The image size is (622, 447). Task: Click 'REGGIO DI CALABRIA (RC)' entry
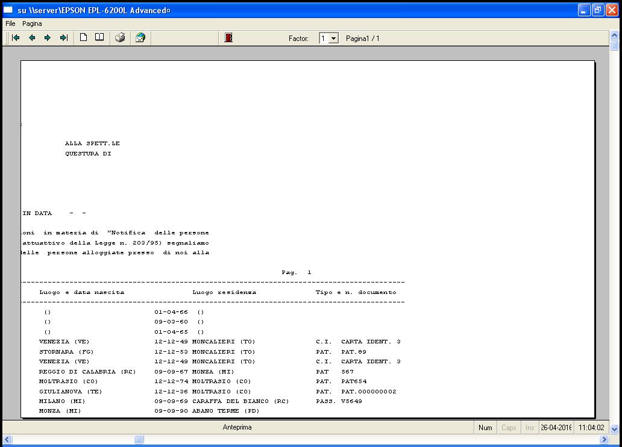(87, 372)
